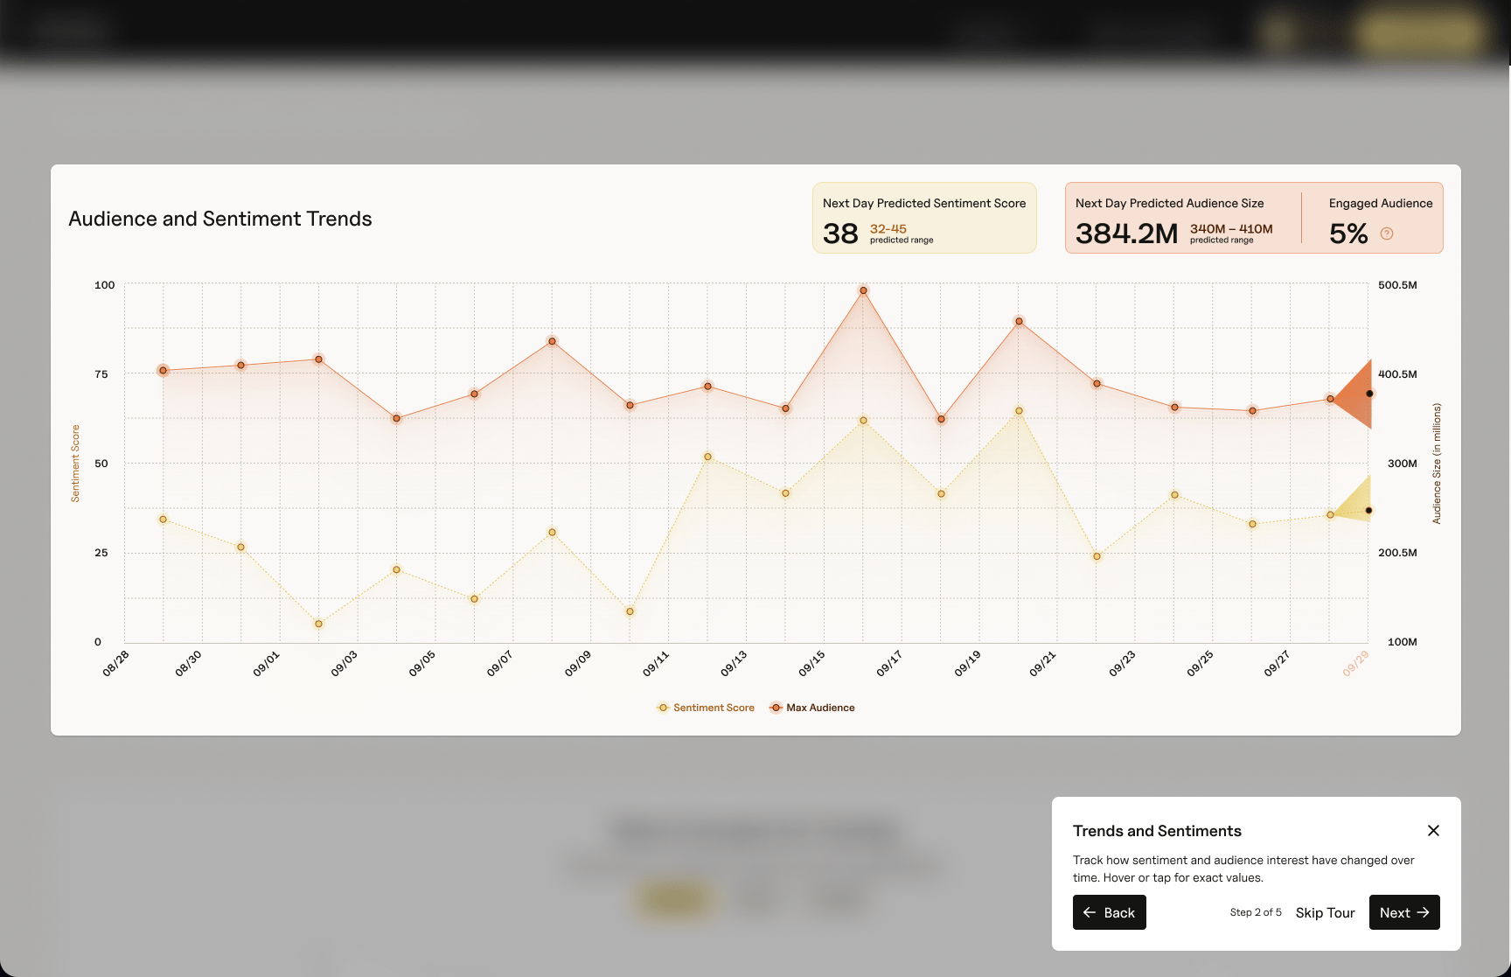This screenshot has width=1511, height=977.
Task: Click the 384.2M predicted audience value
Action: click(x=1126, y=234)
